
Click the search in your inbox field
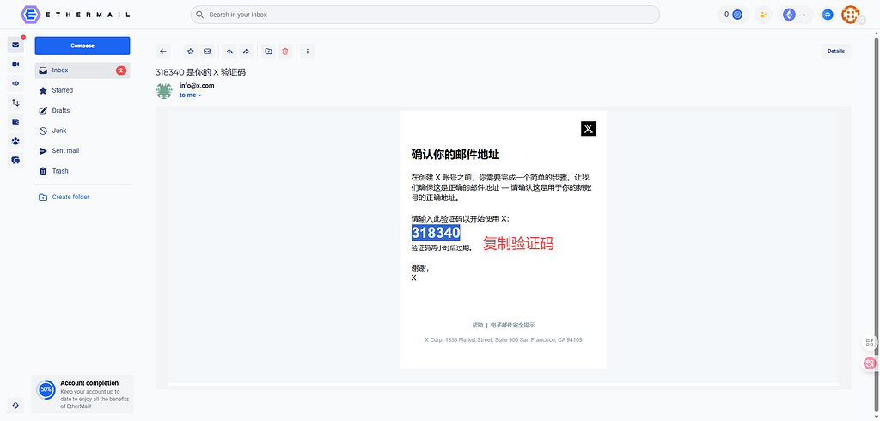[425, 15]
